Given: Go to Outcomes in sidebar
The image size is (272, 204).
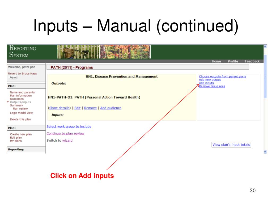Looking at the screenshot, I should click(x=17, y=99).
